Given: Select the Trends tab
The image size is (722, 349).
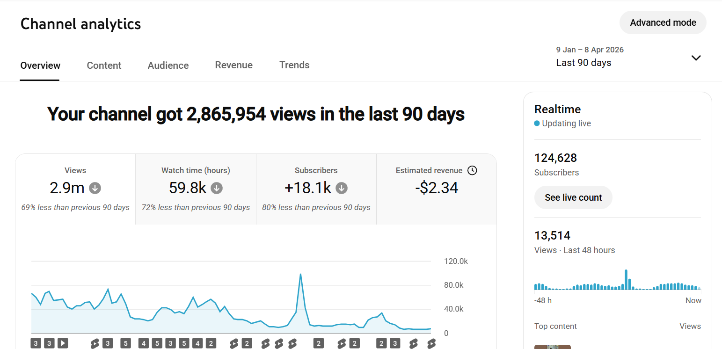Looking at the screenshot, I should pos(294,65).
